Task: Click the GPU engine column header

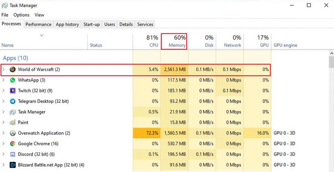Action: 285,45
